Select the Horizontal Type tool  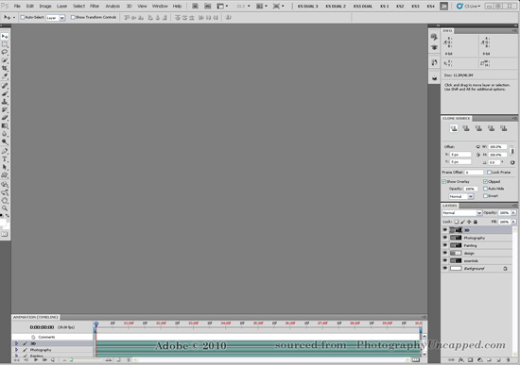(5, 159)
